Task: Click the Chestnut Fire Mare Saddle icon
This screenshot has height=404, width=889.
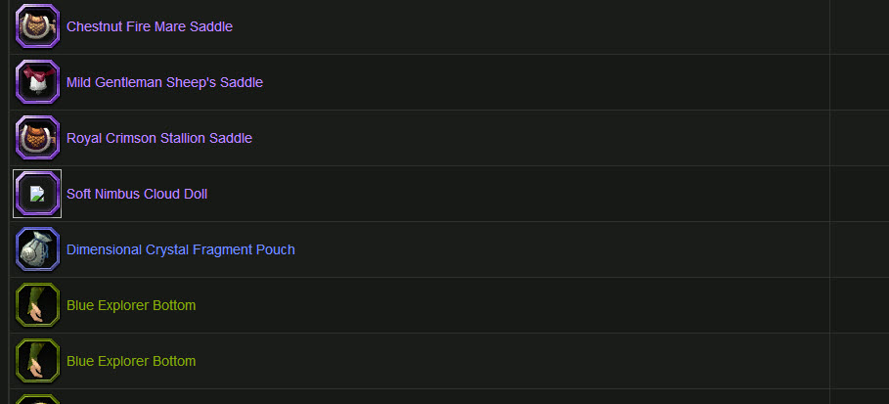Action: pos(37,26)
